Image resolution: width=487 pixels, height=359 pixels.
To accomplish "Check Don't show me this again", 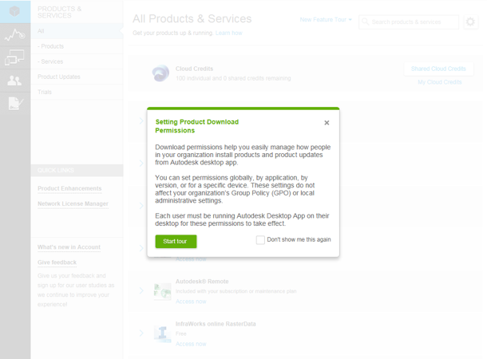I will tap(260, 240).
